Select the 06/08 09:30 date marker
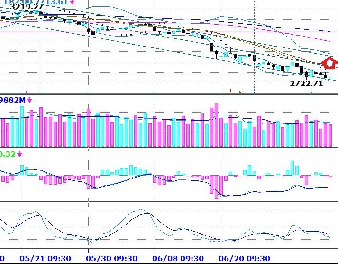This screenshot has height=264, width=338. coord(178,259)
